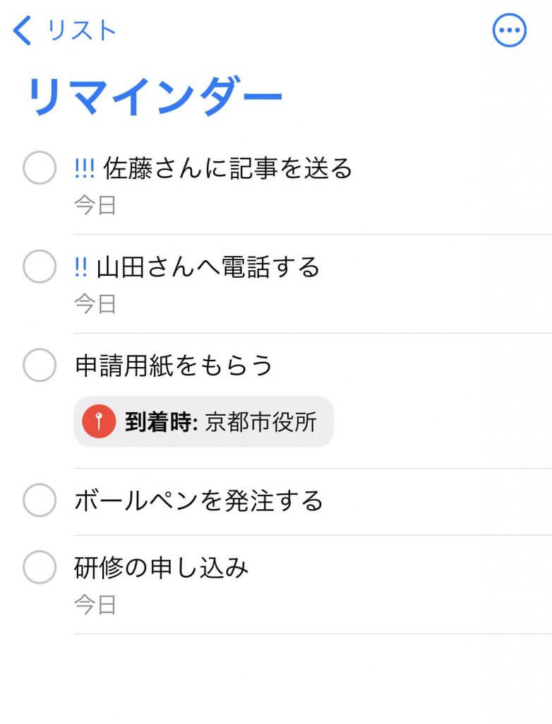
Task: Complete the 山田さんへ電話する reminder
Action: (40, 267)
